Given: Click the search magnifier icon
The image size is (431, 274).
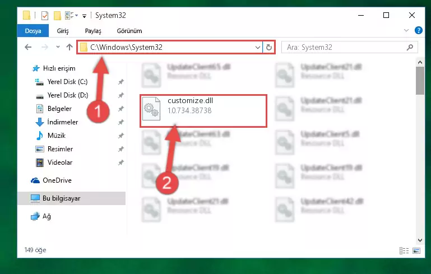Looking at the screenshot, I should (x=410, y=47).
